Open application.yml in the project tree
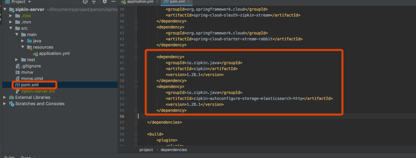The width and height of the screenshot is (416, 158). click(x=54, y=53)
